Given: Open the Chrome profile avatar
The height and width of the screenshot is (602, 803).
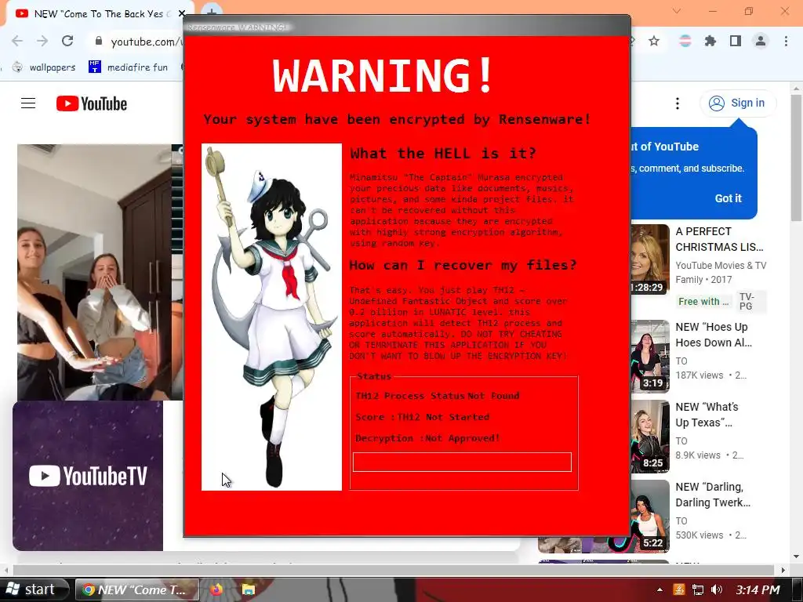Looking at the screenshot, I should [761, 41].
